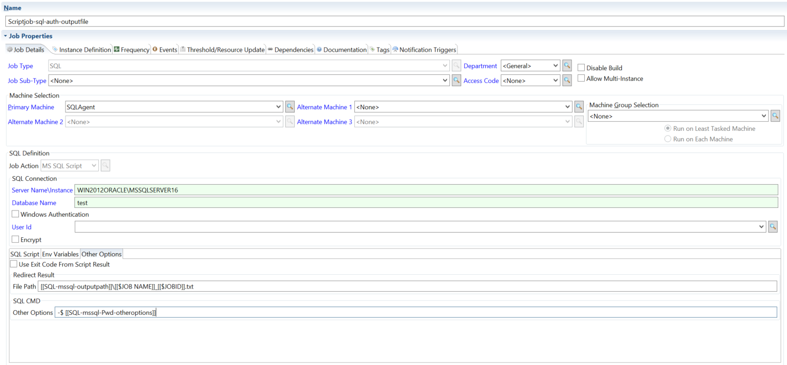Click SQL CMD Other Options field
This screenshot has width=787, height=365.
[x=416, y=312]
